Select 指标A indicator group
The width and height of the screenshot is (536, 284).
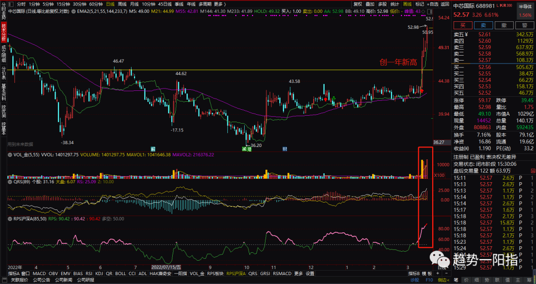[14, 274]
